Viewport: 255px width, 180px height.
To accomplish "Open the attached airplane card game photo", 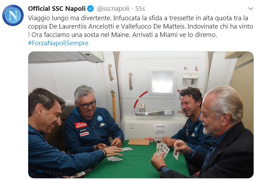I will point(141,115).
